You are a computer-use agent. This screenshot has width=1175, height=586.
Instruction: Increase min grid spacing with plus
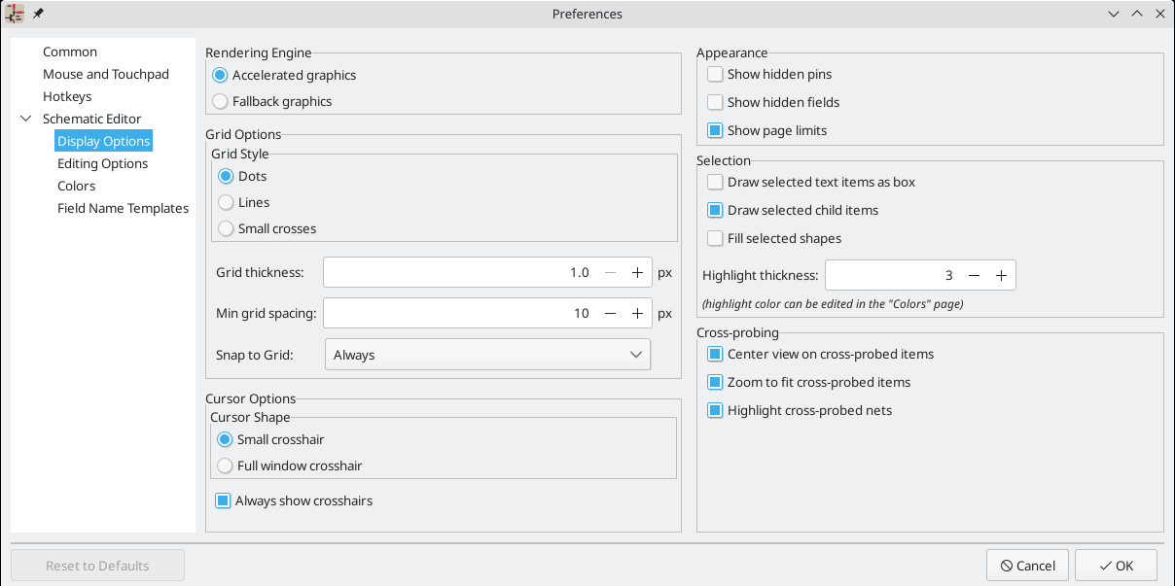tap(637, 313)
